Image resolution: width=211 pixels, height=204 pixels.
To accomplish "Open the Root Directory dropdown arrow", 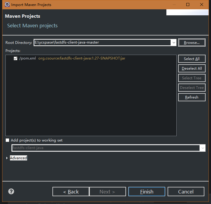I will coord(174,43).
